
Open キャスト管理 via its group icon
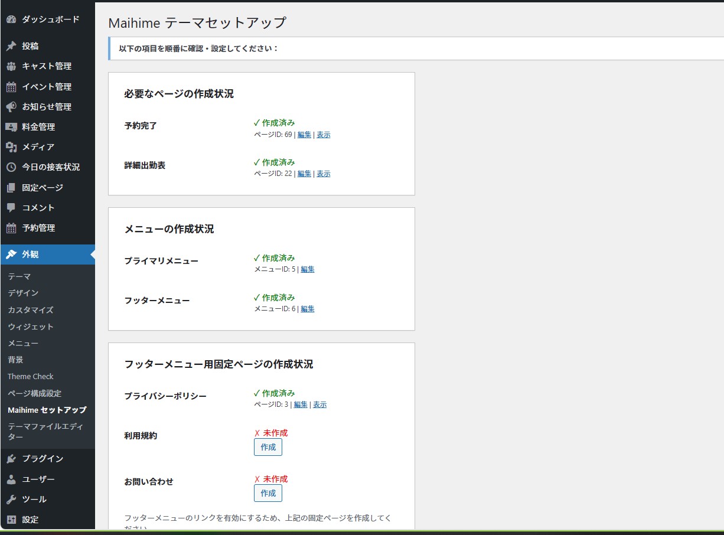[x=11, y=66]
